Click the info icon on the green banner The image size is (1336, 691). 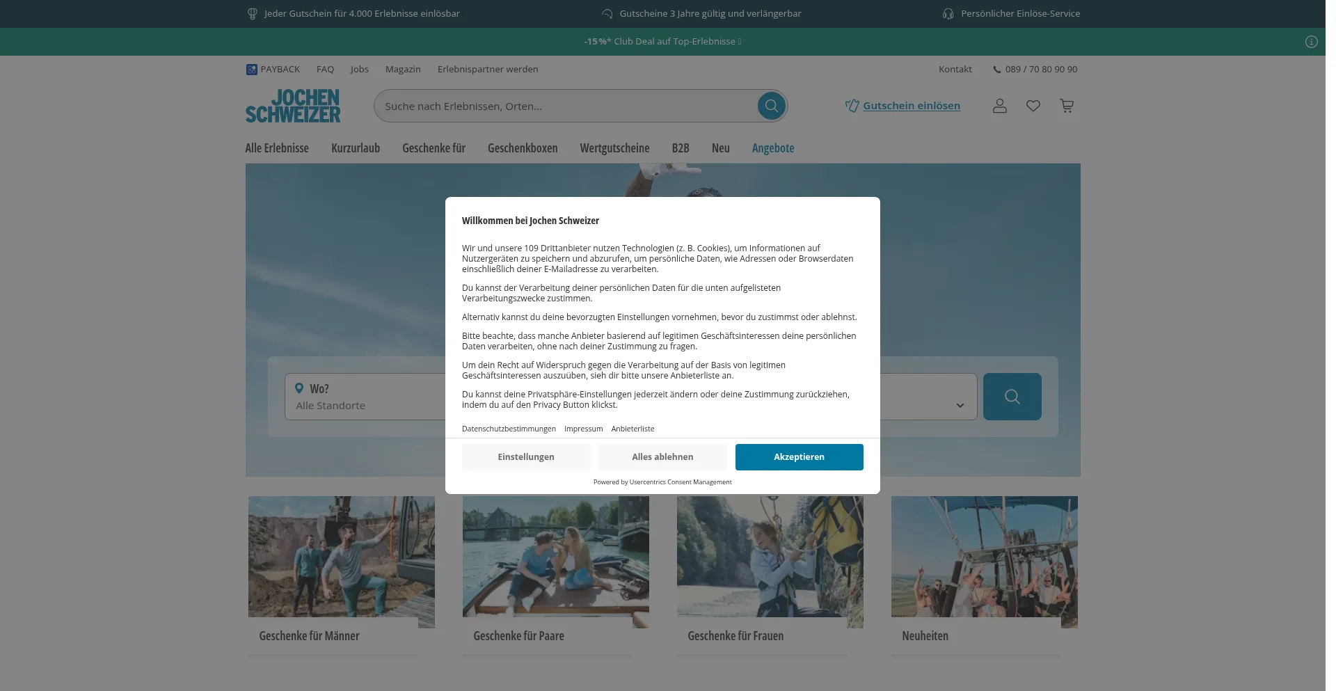[1311, 42]
